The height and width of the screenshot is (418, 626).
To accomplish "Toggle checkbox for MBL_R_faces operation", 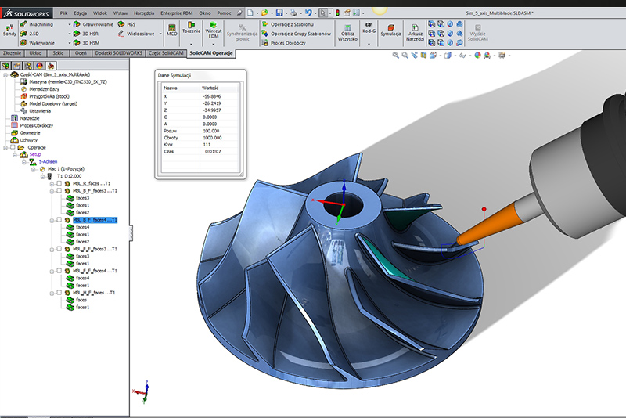I will (x=59, y=183).
